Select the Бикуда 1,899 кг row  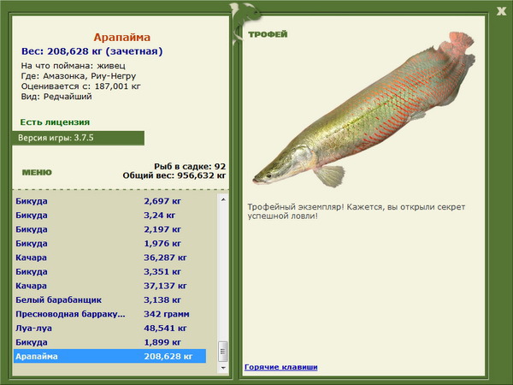(x=110, y=341)
